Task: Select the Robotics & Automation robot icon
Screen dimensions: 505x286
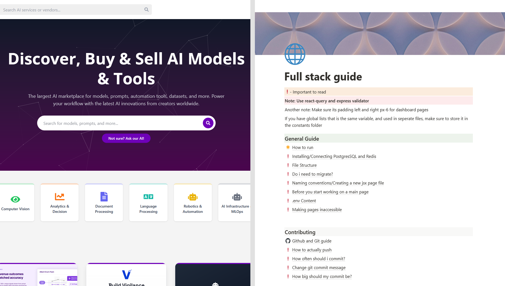Action: (x=192, y=197)
